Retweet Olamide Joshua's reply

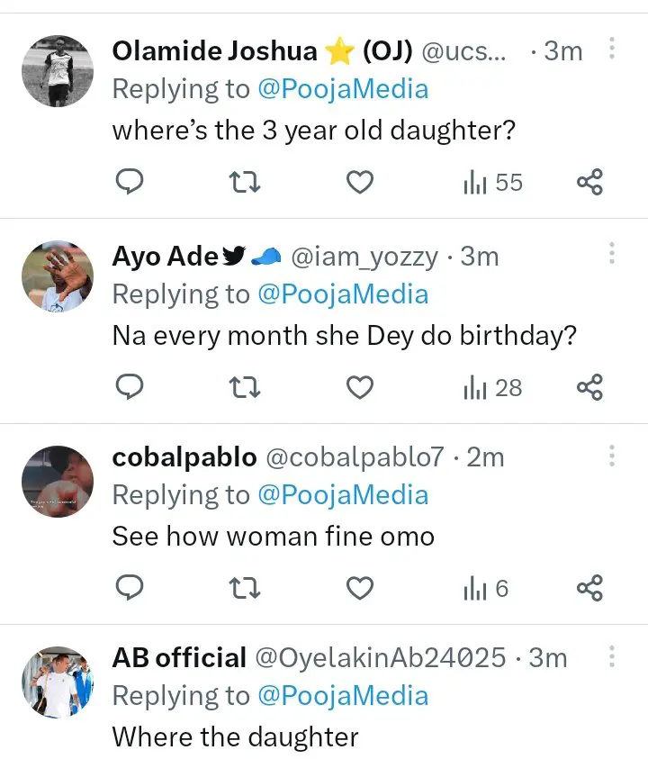point(245,183)
